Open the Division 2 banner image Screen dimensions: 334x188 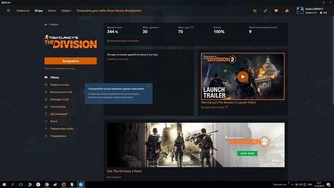196,145
